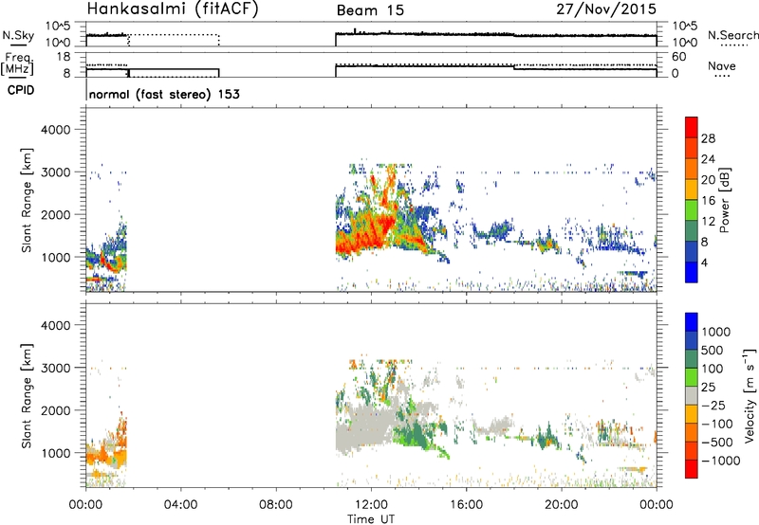759x525 pixels.
Task: Click the grey band of velocity colorbar
Action: click(692, 395)
